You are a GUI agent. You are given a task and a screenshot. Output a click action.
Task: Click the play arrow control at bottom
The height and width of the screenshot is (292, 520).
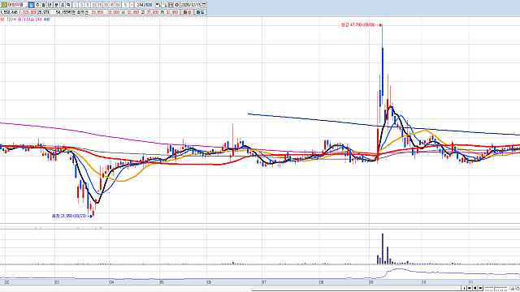(464, 289)
